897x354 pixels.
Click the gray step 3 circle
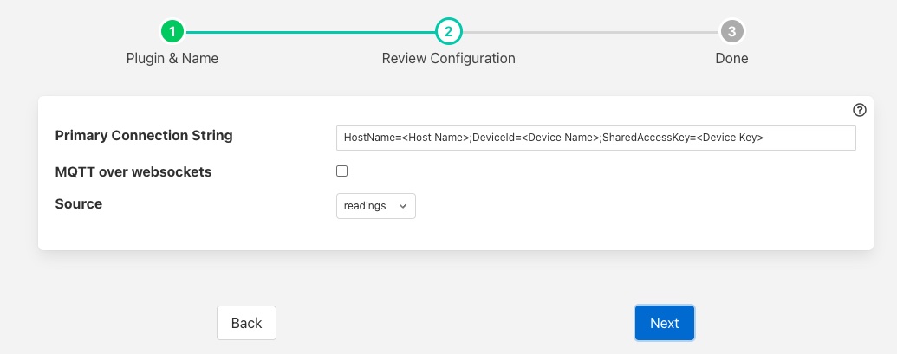(x=731, y=32)
